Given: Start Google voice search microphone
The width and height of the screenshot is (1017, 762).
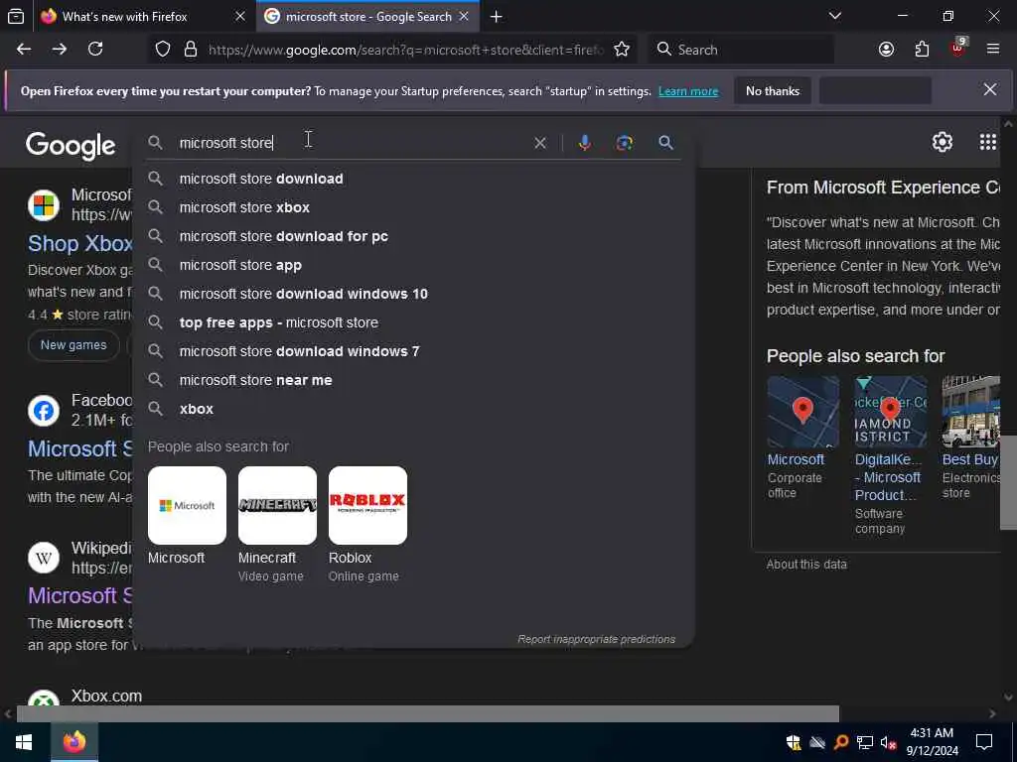Looking at the screenshot, I should point(584,143).
